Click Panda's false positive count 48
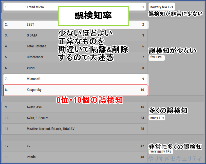Viewport: 206px width, 164px height. 142,157
